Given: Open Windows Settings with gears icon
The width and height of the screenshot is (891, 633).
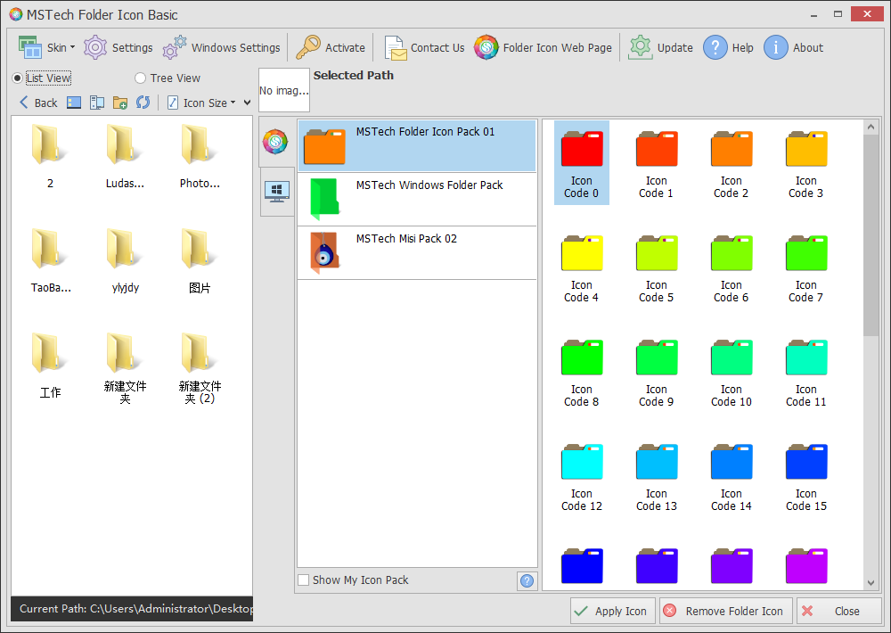Looking at the screenshot, I should (222, 48).
